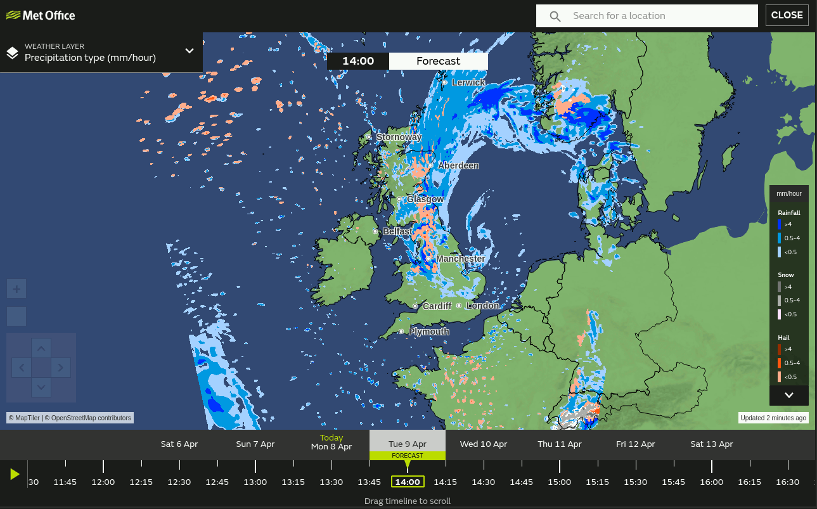Select Fri 12 Apr day tab

click(636, 444)
